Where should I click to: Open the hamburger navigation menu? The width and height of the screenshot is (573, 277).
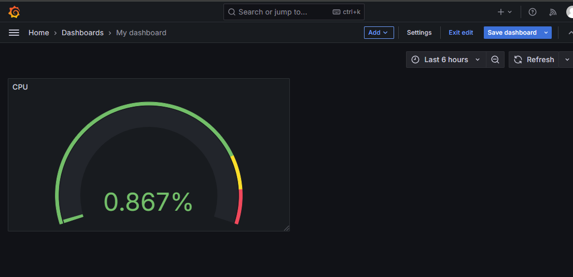(14, 33)
